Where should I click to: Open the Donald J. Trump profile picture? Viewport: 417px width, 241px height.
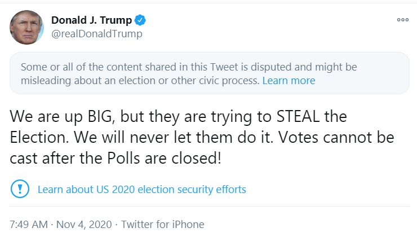point(26,28)
